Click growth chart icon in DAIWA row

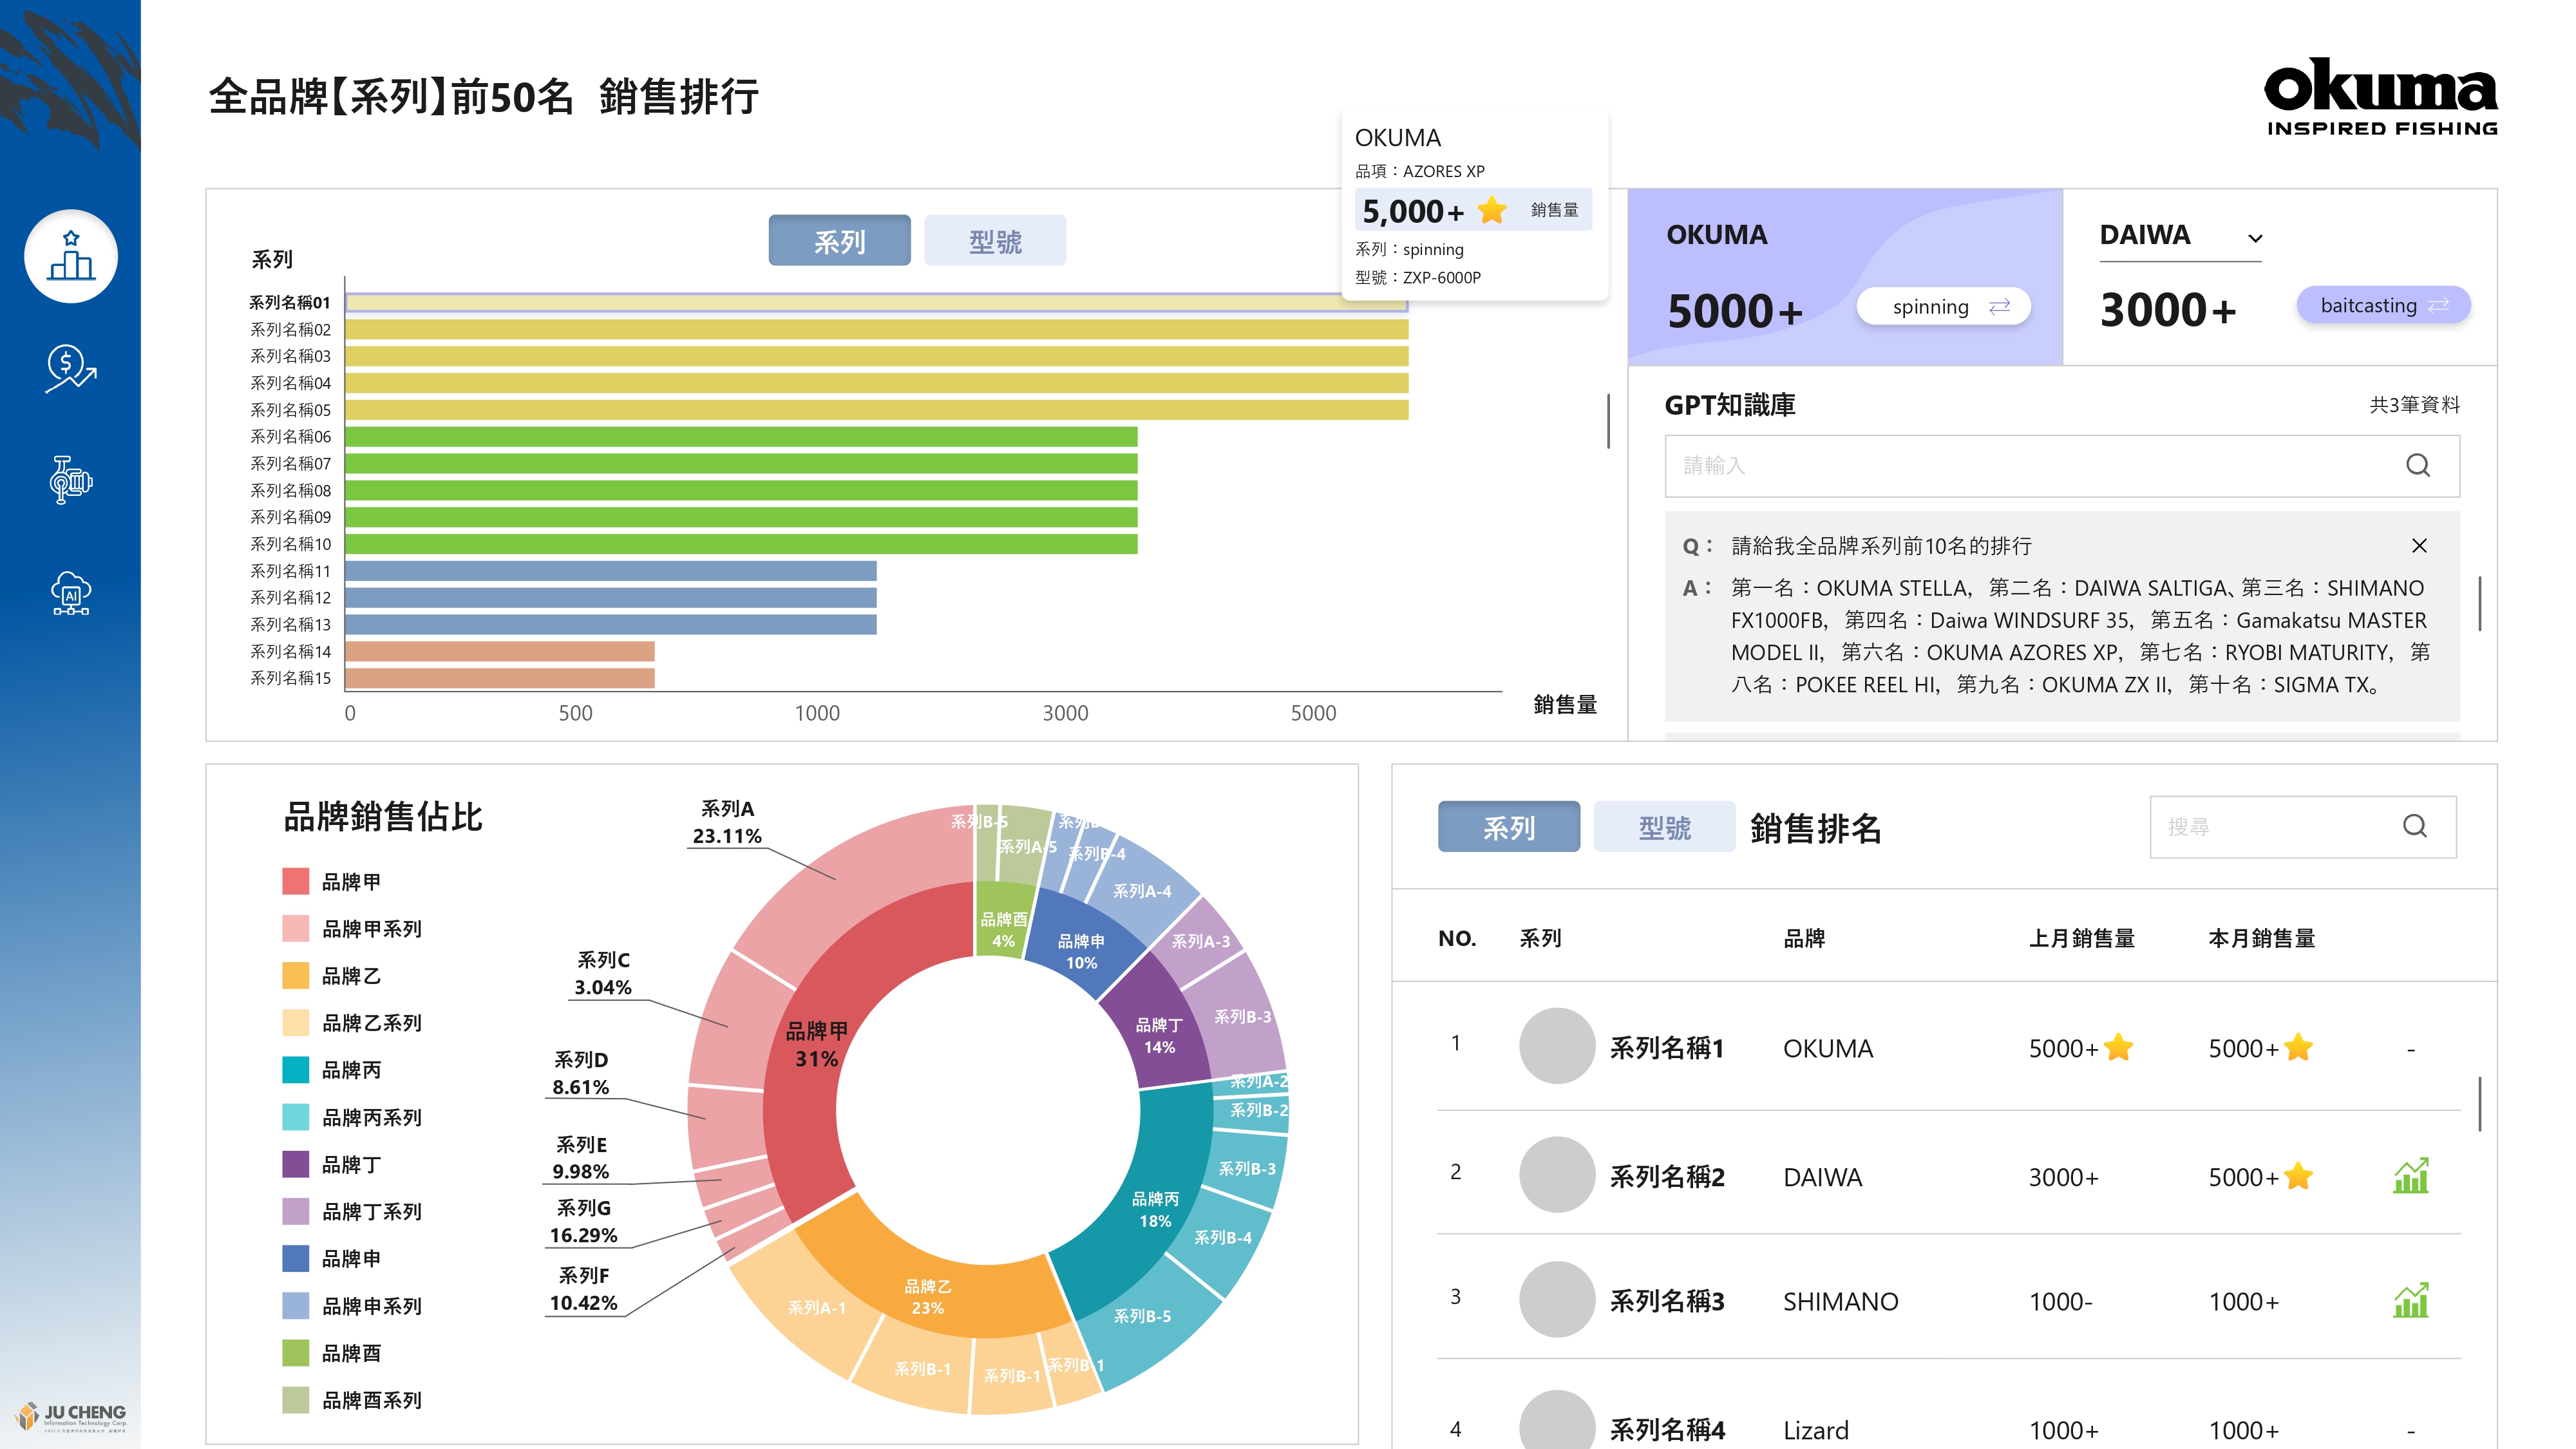pyautogui.click(x=2410, y=1176)
